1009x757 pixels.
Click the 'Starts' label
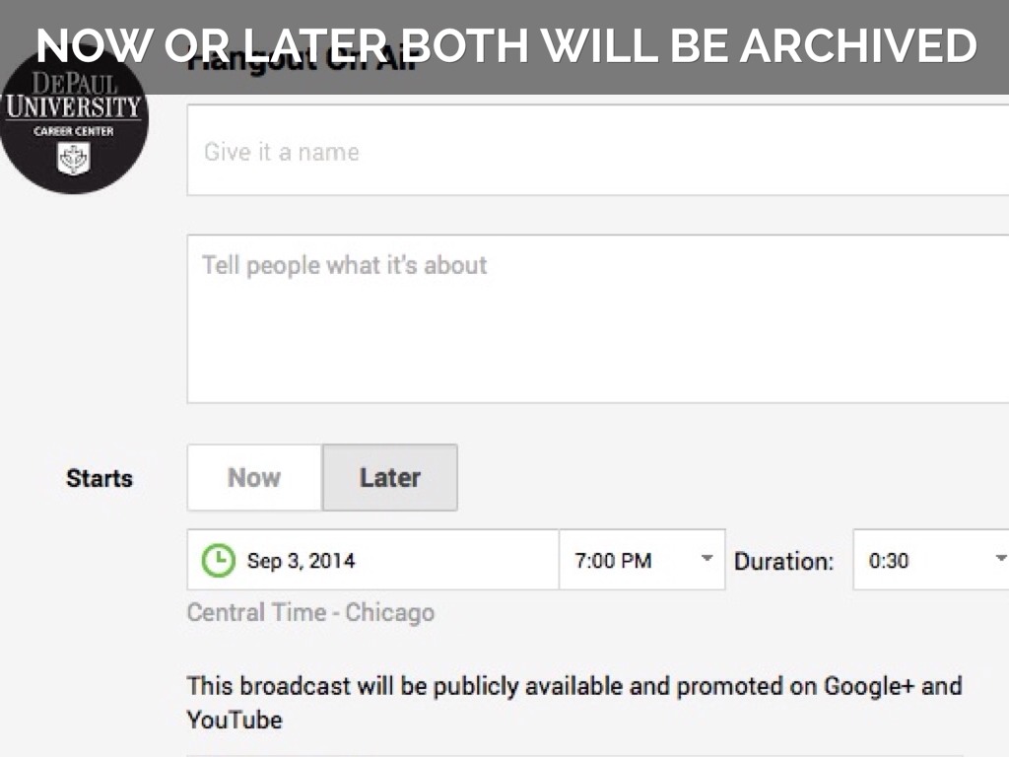(99, 479)
